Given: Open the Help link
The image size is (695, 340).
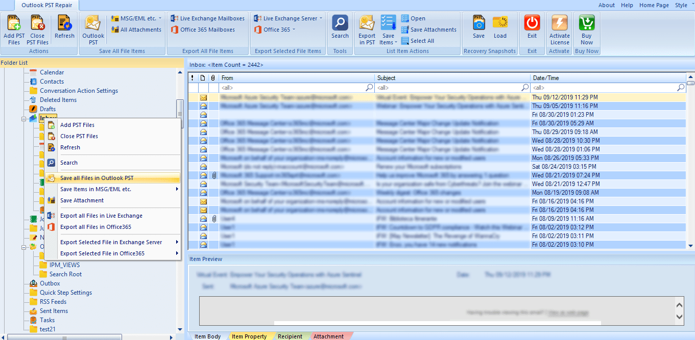Looking at the screenshot, I should 627,5.
